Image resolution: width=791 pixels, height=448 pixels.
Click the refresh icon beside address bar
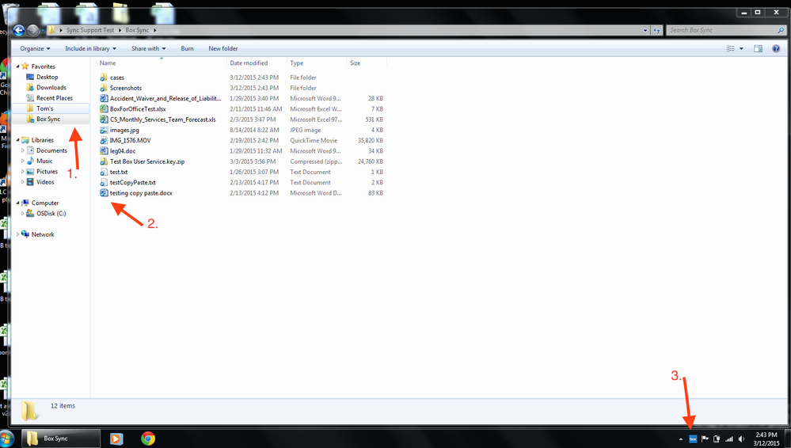click(x=656, y=30)
